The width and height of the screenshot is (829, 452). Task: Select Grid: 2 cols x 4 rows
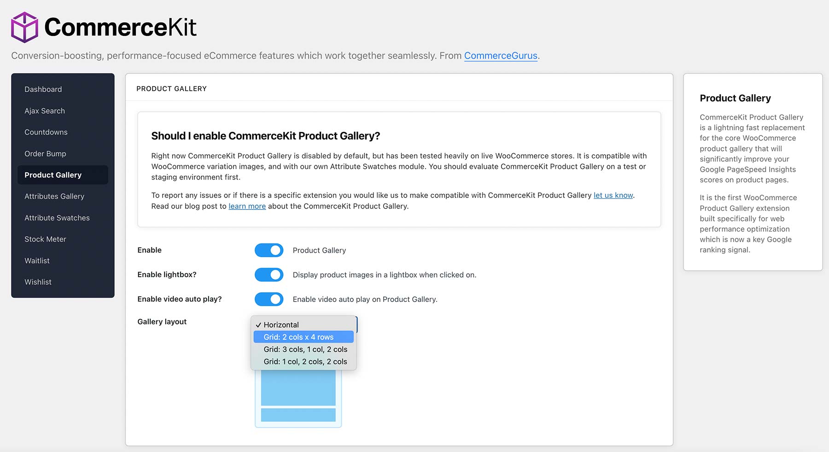(304, 337)
